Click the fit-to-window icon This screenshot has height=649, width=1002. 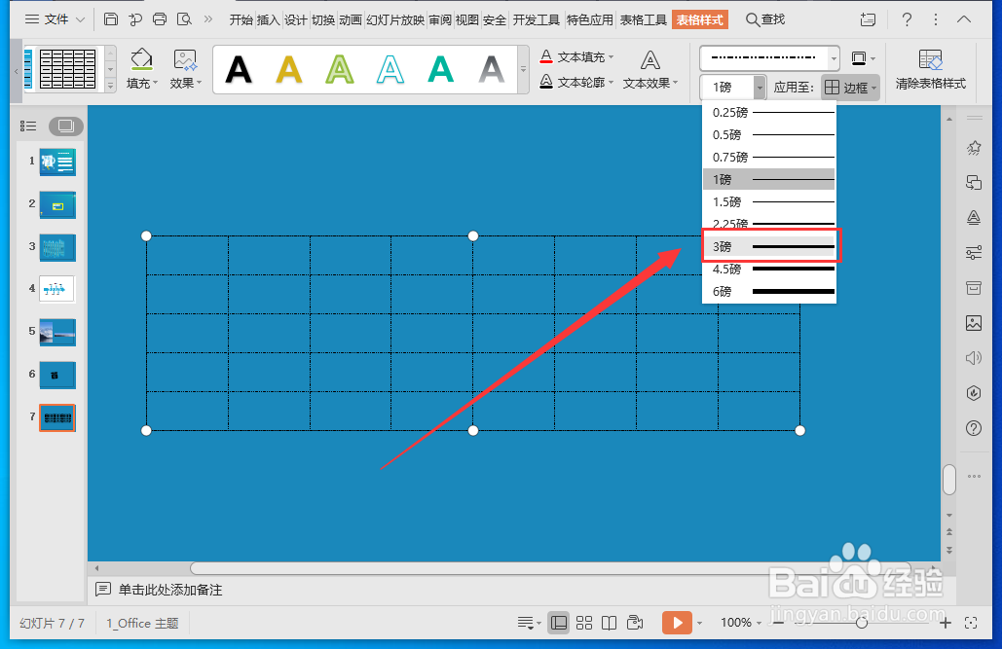971,622
